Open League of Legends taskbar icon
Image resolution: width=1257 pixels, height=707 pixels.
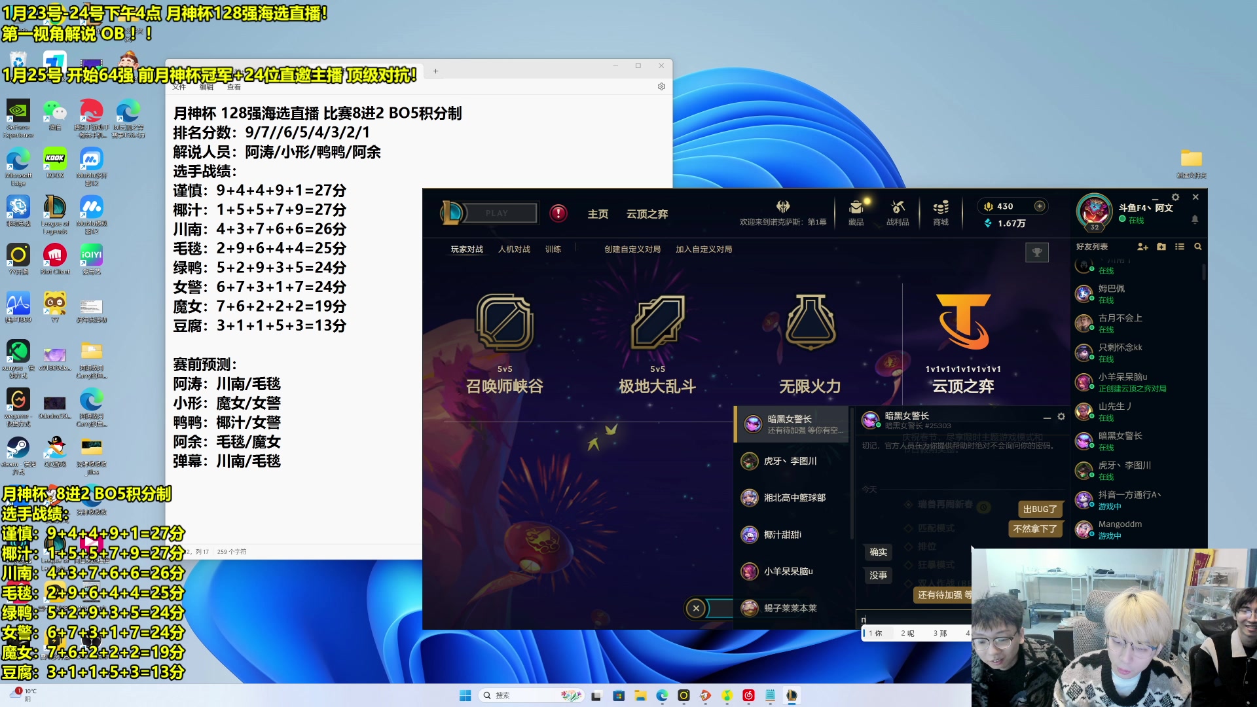click(x=792, y=696)
